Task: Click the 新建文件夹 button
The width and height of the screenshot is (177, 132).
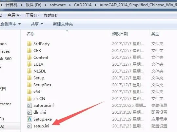Action: (63, 24)
